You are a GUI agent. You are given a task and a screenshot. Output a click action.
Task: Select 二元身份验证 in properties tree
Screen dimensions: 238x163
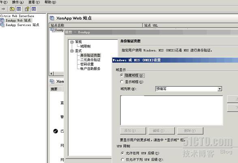point(90,60)
